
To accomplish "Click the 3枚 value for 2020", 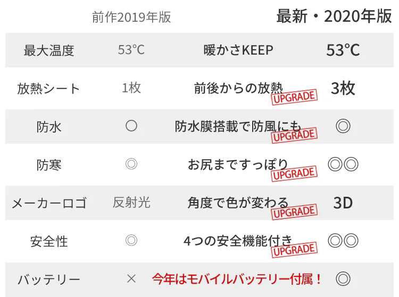I will coord(343,88).
